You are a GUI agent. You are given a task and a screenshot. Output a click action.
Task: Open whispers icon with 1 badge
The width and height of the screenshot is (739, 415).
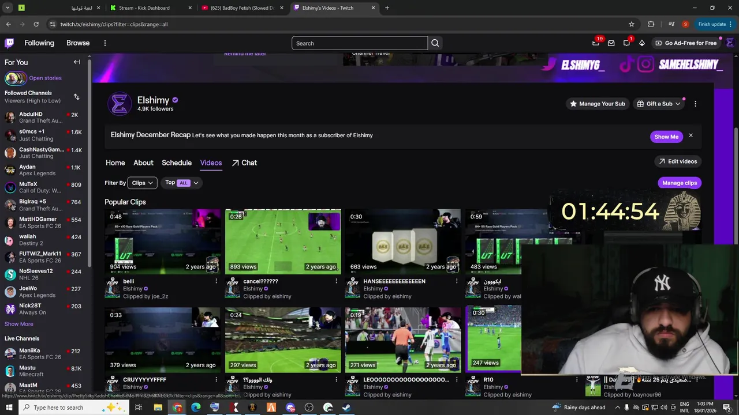click(626, 43)
